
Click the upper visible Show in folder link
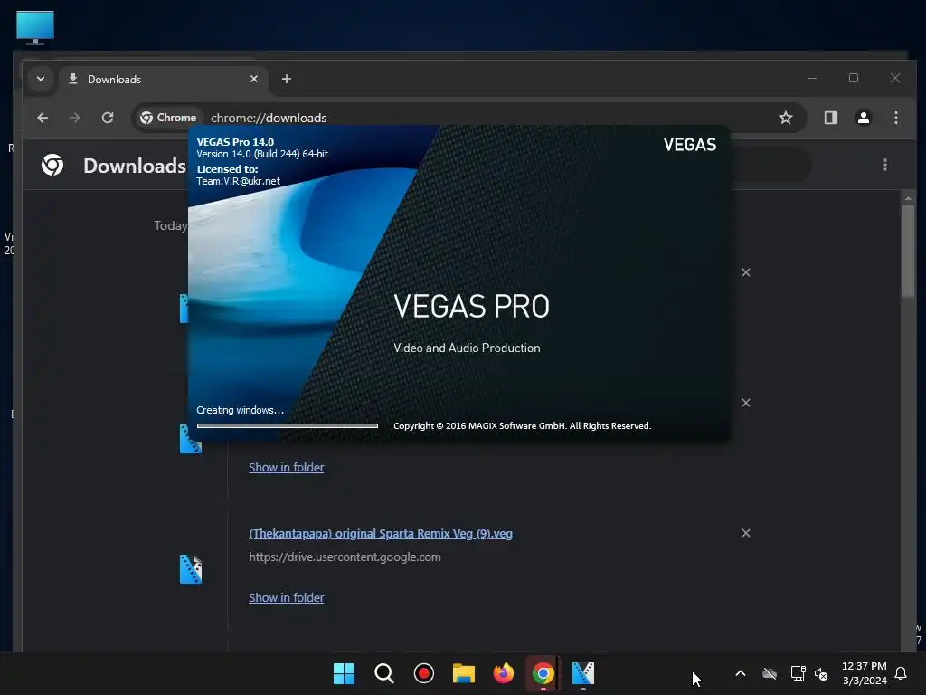point(287,468)
